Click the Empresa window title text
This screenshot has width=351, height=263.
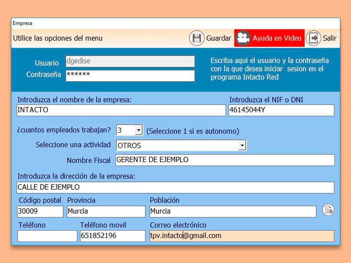point(22,23)
